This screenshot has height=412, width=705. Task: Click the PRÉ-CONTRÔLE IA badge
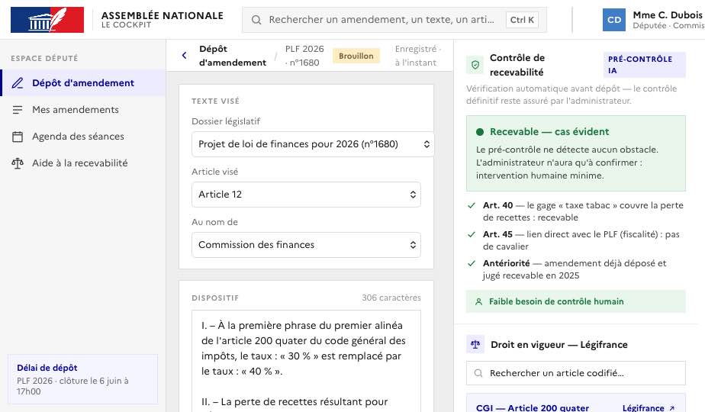pyautogui.click(x=644, y=65)
